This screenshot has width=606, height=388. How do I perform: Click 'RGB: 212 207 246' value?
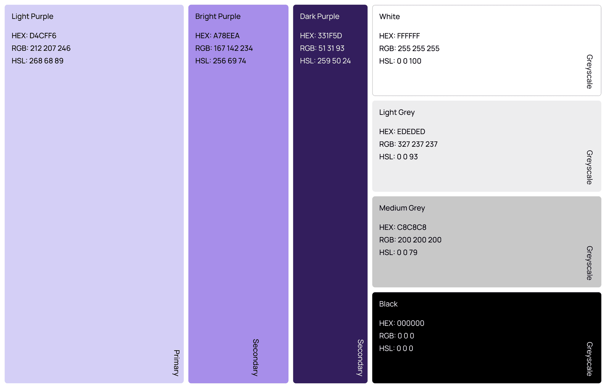click(x=41, y=48)
